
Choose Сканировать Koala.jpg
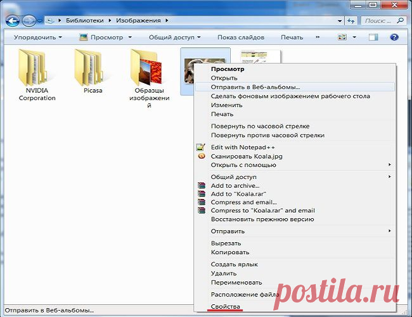tap(295, 157)
